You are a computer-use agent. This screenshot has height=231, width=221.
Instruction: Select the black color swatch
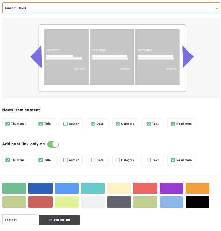point(197,202)
